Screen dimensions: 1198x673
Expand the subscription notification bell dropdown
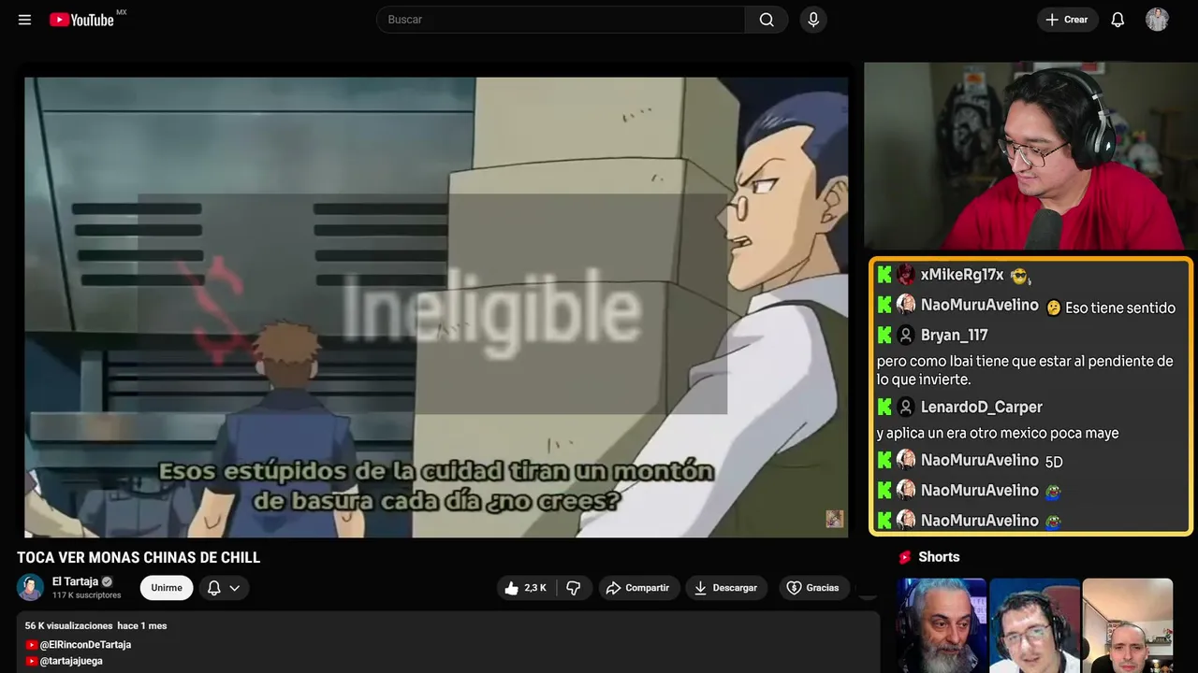point(224,588)
